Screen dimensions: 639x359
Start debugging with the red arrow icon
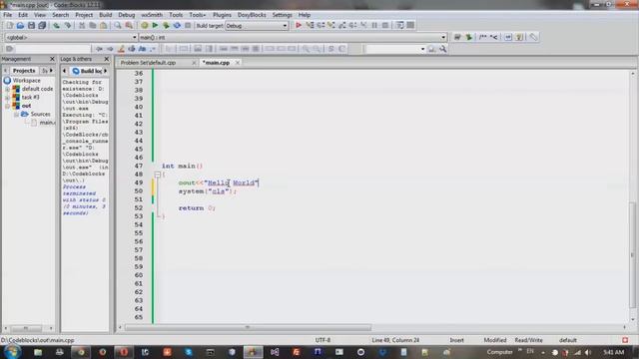point(299,26)
